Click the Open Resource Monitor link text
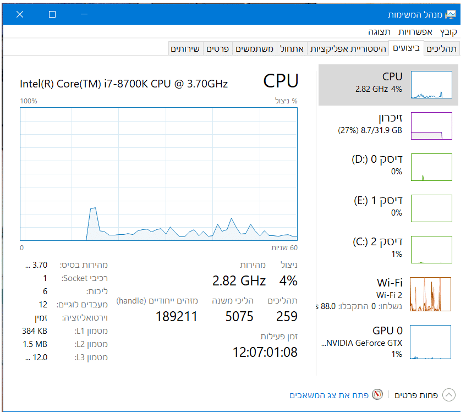Image resolution: width=466 pixels, height=413 pixels. click(328, 395)
